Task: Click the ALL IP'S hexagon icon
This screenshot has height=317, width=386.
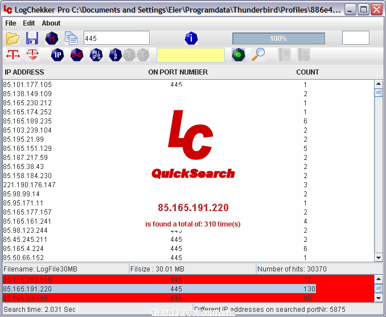Action: pyautogui.click(x=96, y=55)
